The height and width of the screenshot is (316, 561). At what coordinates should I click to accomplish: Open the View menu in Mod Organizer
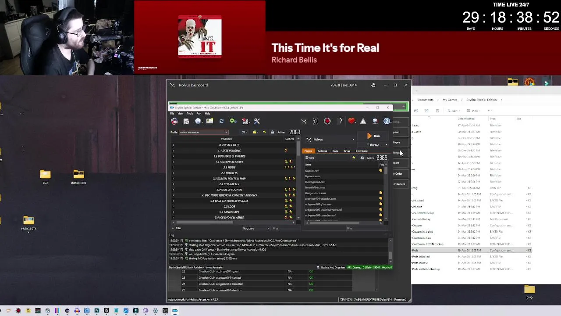point(180,114)
